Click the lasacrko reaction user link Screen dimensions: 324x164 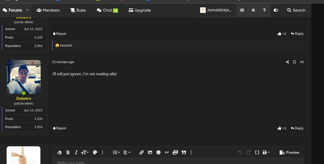click(x=66, y=45)
